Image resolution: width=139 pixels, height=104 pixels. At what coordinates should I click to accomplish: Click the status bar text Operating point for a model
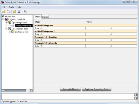point(15,101)
